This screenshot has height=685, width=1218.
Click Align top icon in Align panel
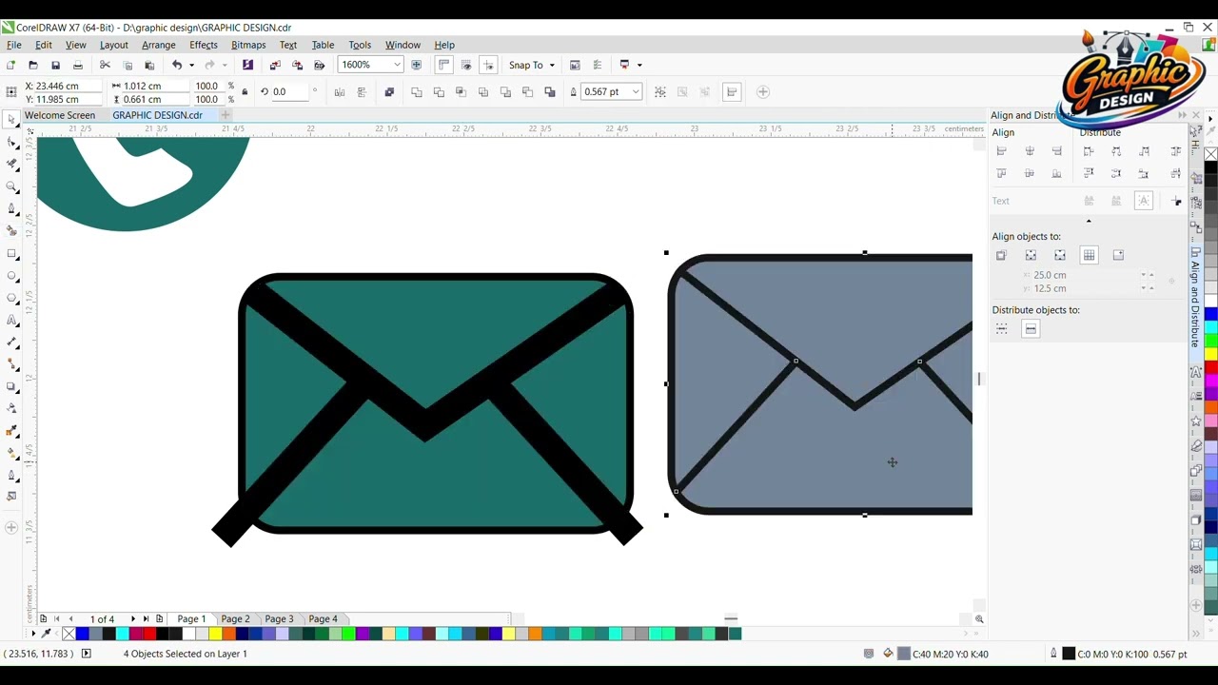click(1001, 173)
